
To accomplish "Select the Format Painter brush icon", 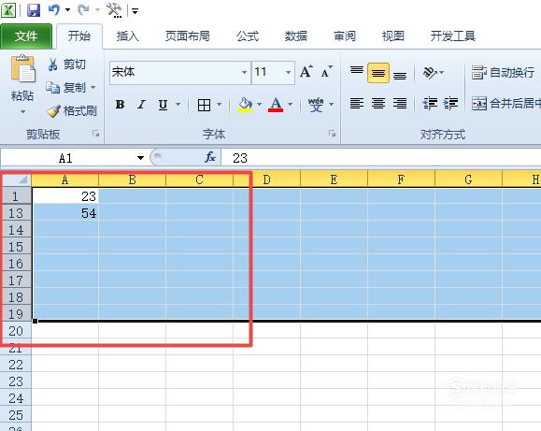I will pos(53,111).
